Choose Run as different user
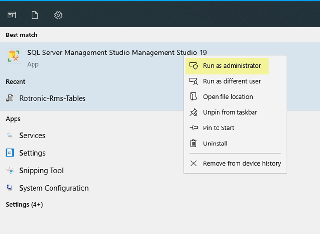320x234 pixels. point(236,81)
